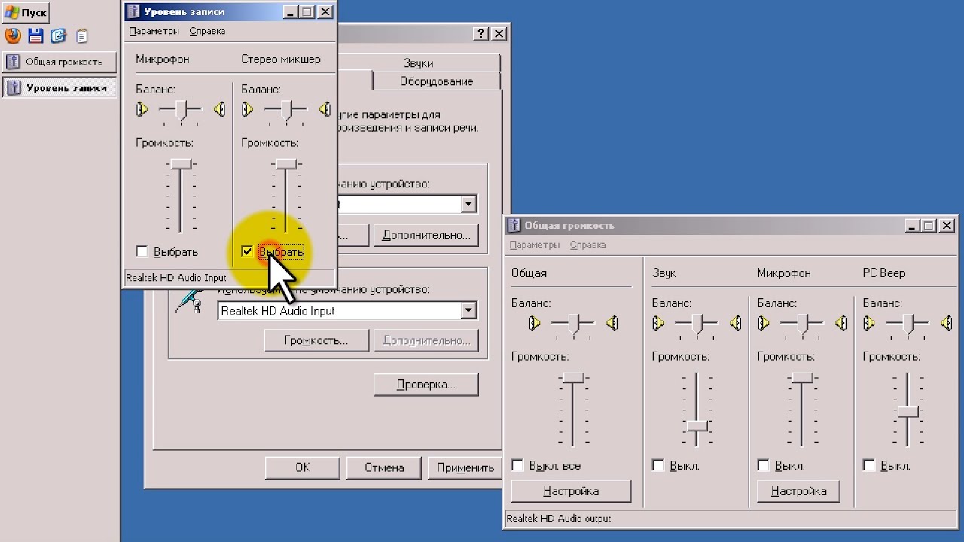Click the Уровень записи title bar icon
Image resolution: width=964 pixels, height=542 pixels.
(133, 12)
